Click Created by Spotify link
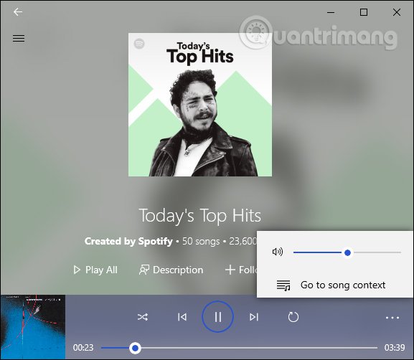 point(128,241)
